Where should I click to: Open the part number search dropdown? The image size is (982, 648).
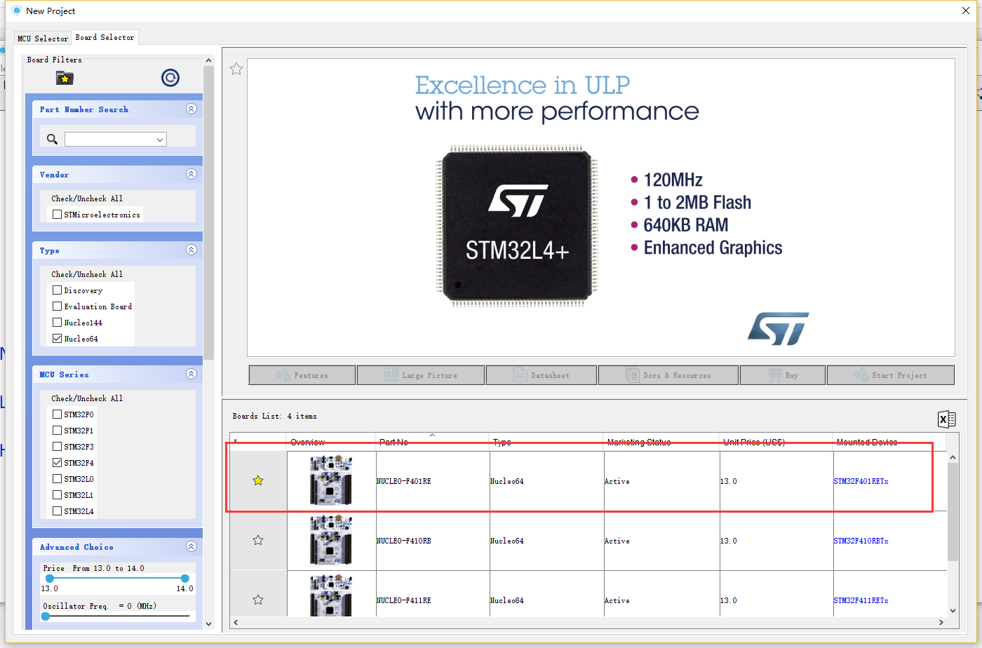click(x=160, y=140)
